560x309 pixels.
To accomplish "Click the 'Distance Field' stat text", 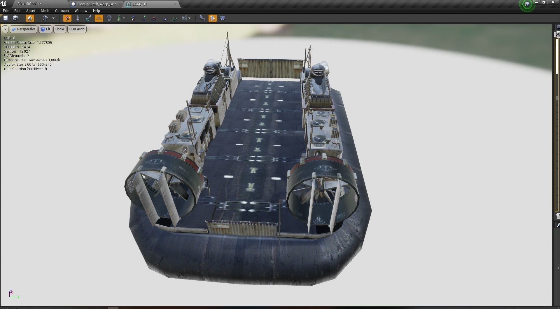I will pyautogui.click(x=32, y=60).
